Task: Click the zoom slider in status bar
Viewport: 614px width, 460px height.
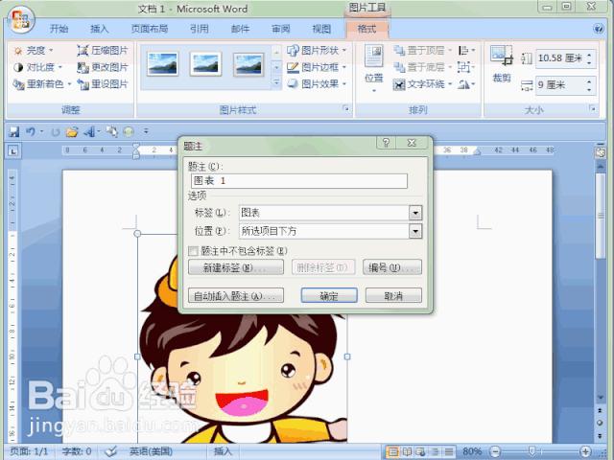Action: coord(533,451)
